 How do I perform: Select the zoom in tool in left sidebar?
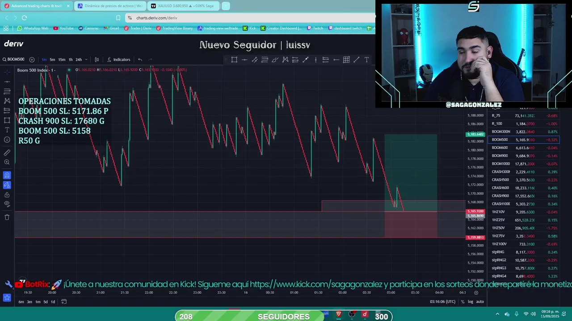7,162
